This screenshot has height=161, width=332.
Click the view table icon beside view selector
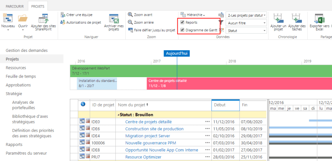[x=221, y=15]
